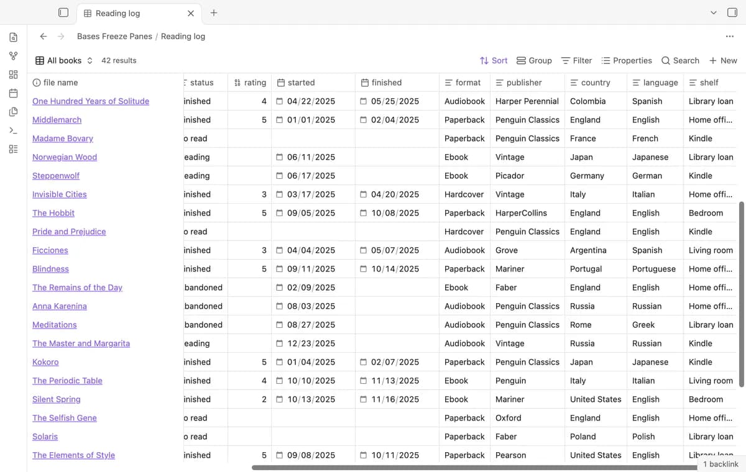The height and width of the screenshot is (472, 746).
Task: Navigate back with the left arrow
Action: [43, 36]
